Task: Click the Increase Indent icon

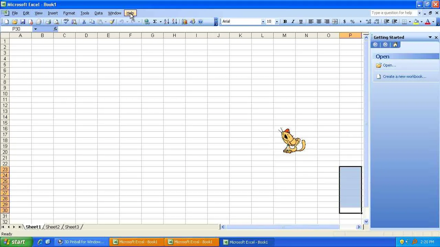Action: 395,22
